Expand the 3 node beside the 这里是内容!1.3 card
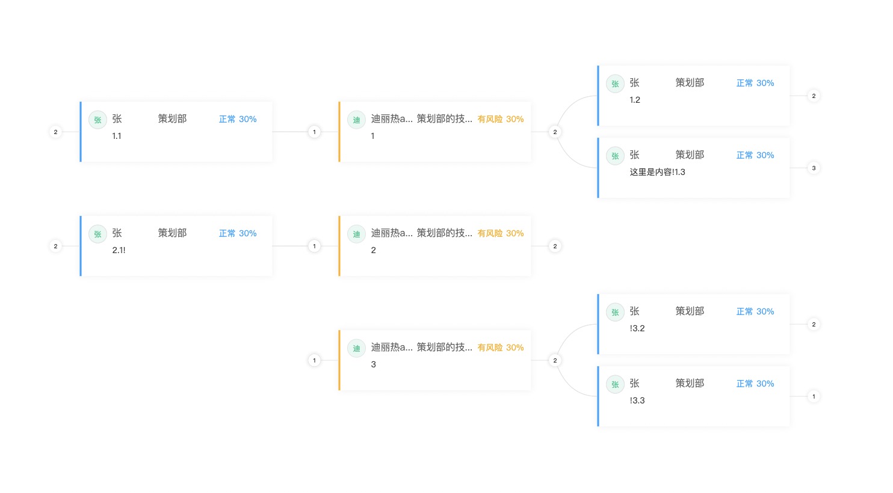 (814, 168)
